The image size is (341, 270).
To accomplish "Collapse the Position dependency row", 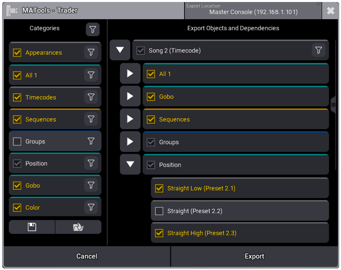I will click(x=130, y=164).
